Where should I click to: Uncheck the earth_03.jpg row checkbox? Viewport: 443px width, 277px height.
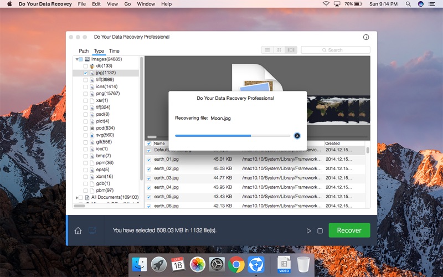click(x=149, y=178)
